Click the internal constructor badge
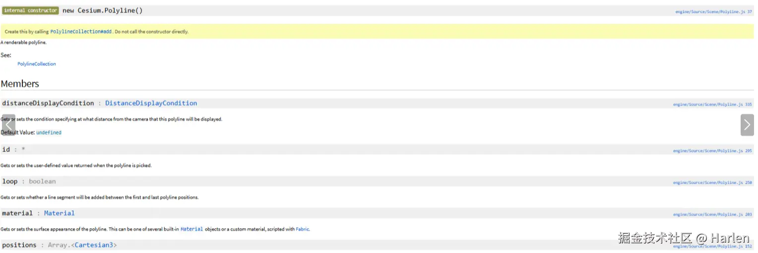758x253 pixels. click(30, 10)
